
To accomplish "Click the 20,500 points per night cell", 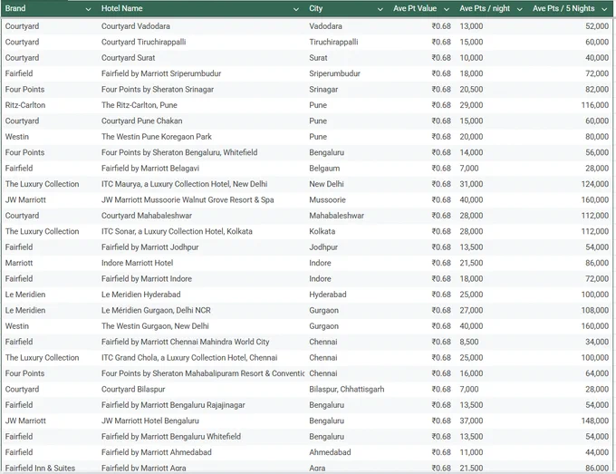I will click(x=471, y=89).
